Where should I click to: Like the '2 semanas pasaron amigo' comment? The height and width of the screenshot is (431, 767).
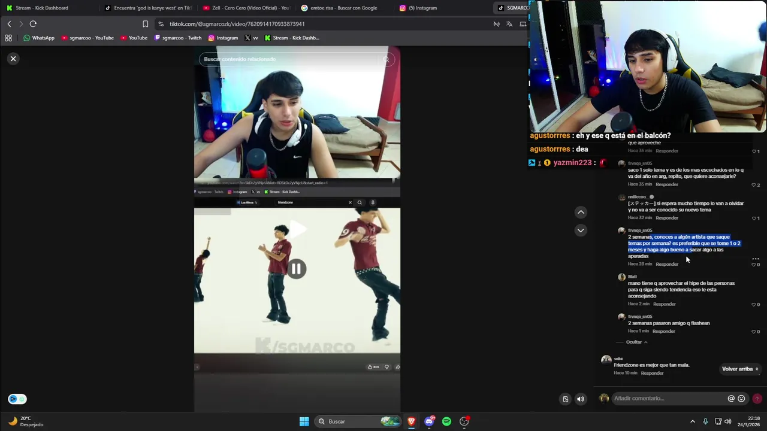click(755, 332)
